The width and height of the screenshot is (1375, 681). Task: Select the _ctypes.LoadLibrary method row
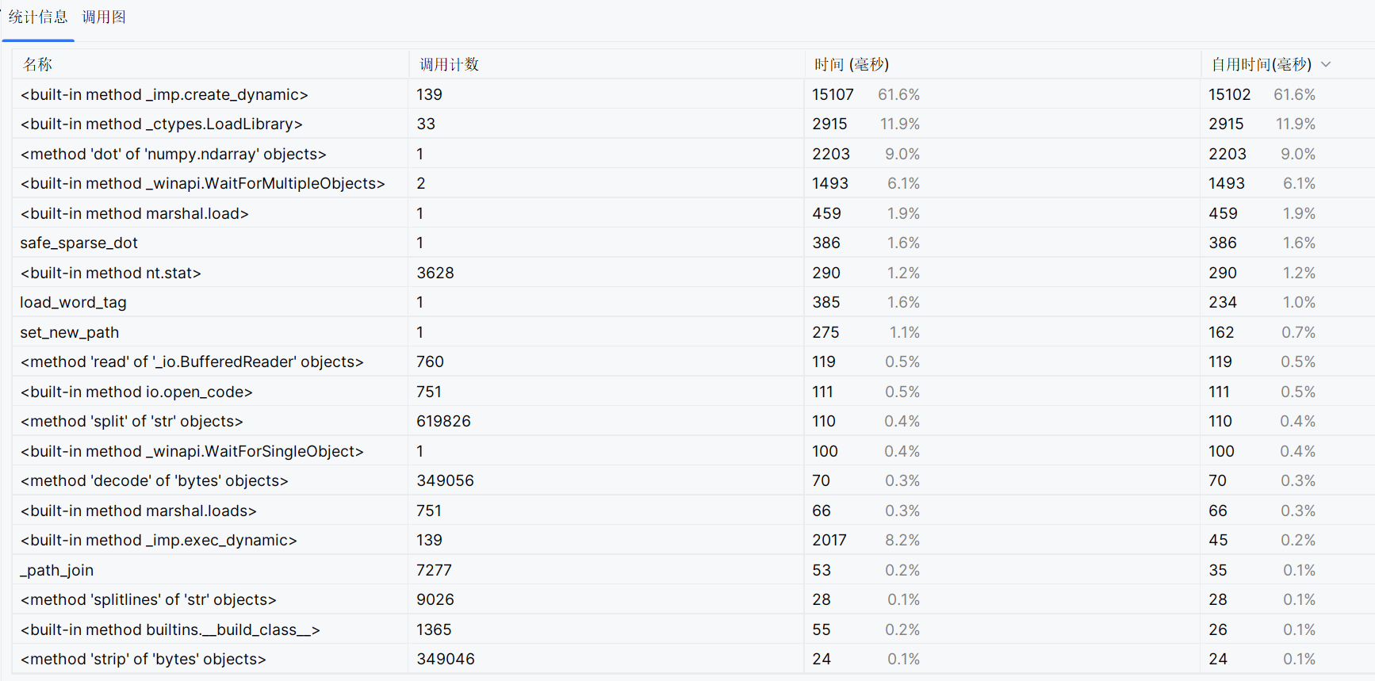(x=162, y=124)
